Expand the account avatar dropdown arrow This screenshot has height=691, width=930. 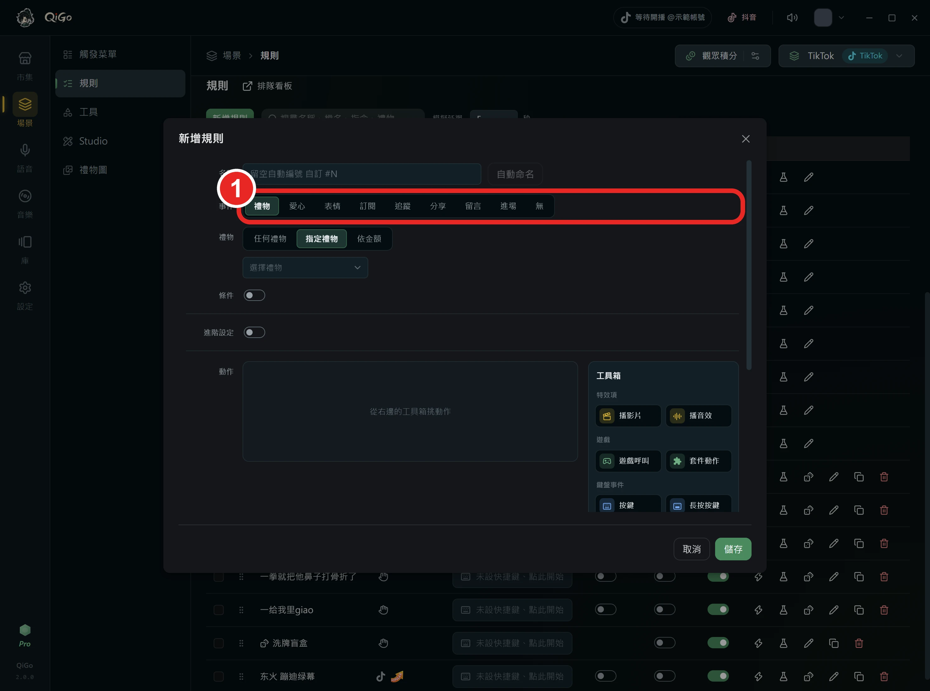click(841, 18)
